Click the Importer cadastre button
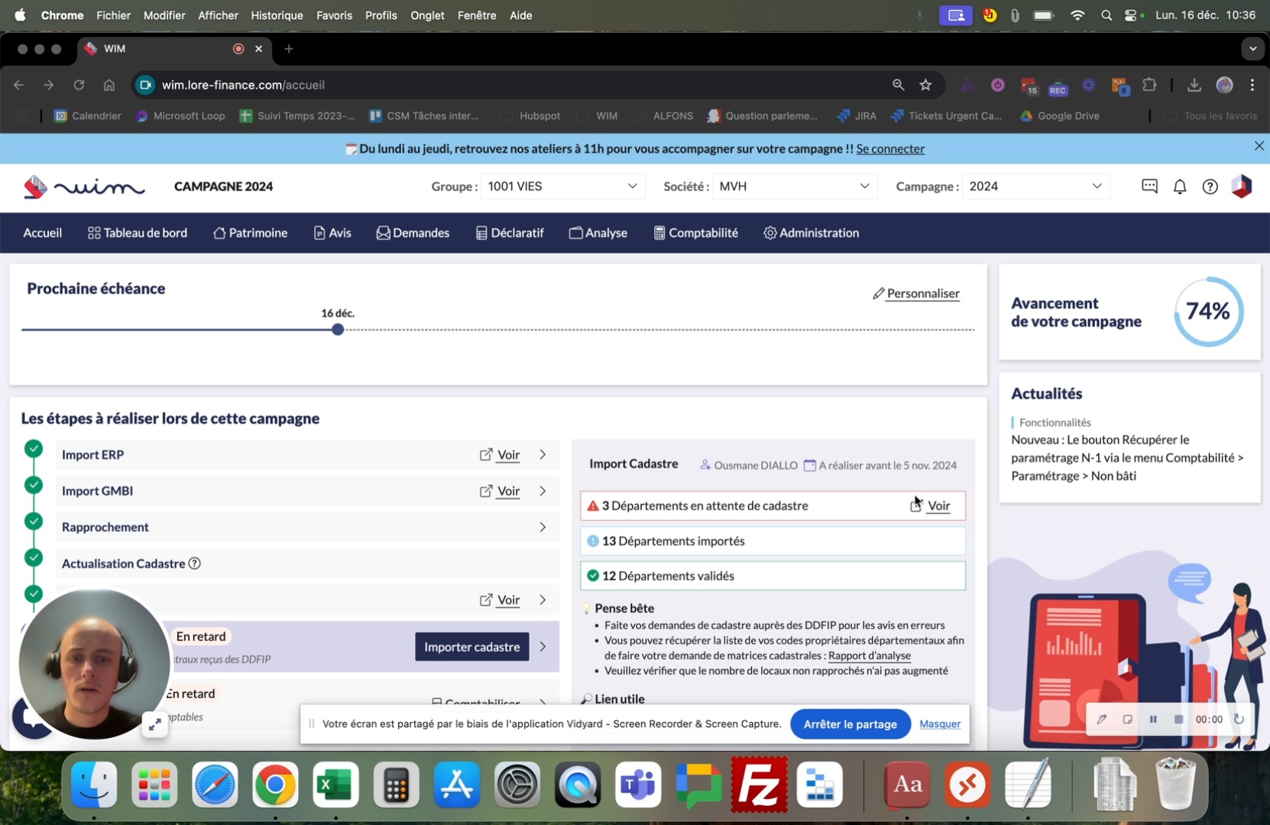 [x=471, y=647]
